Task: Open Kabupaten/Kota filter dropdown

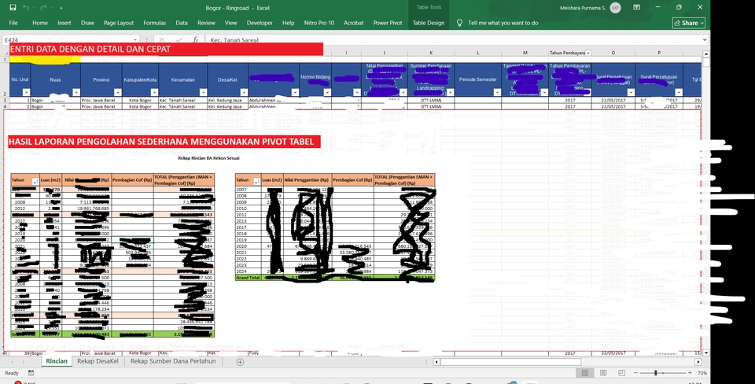Action: tap(153, 92)
